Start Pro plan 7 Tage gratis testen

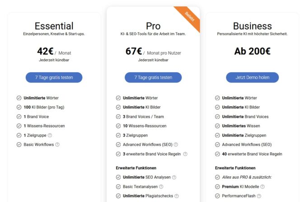(153, 77)
